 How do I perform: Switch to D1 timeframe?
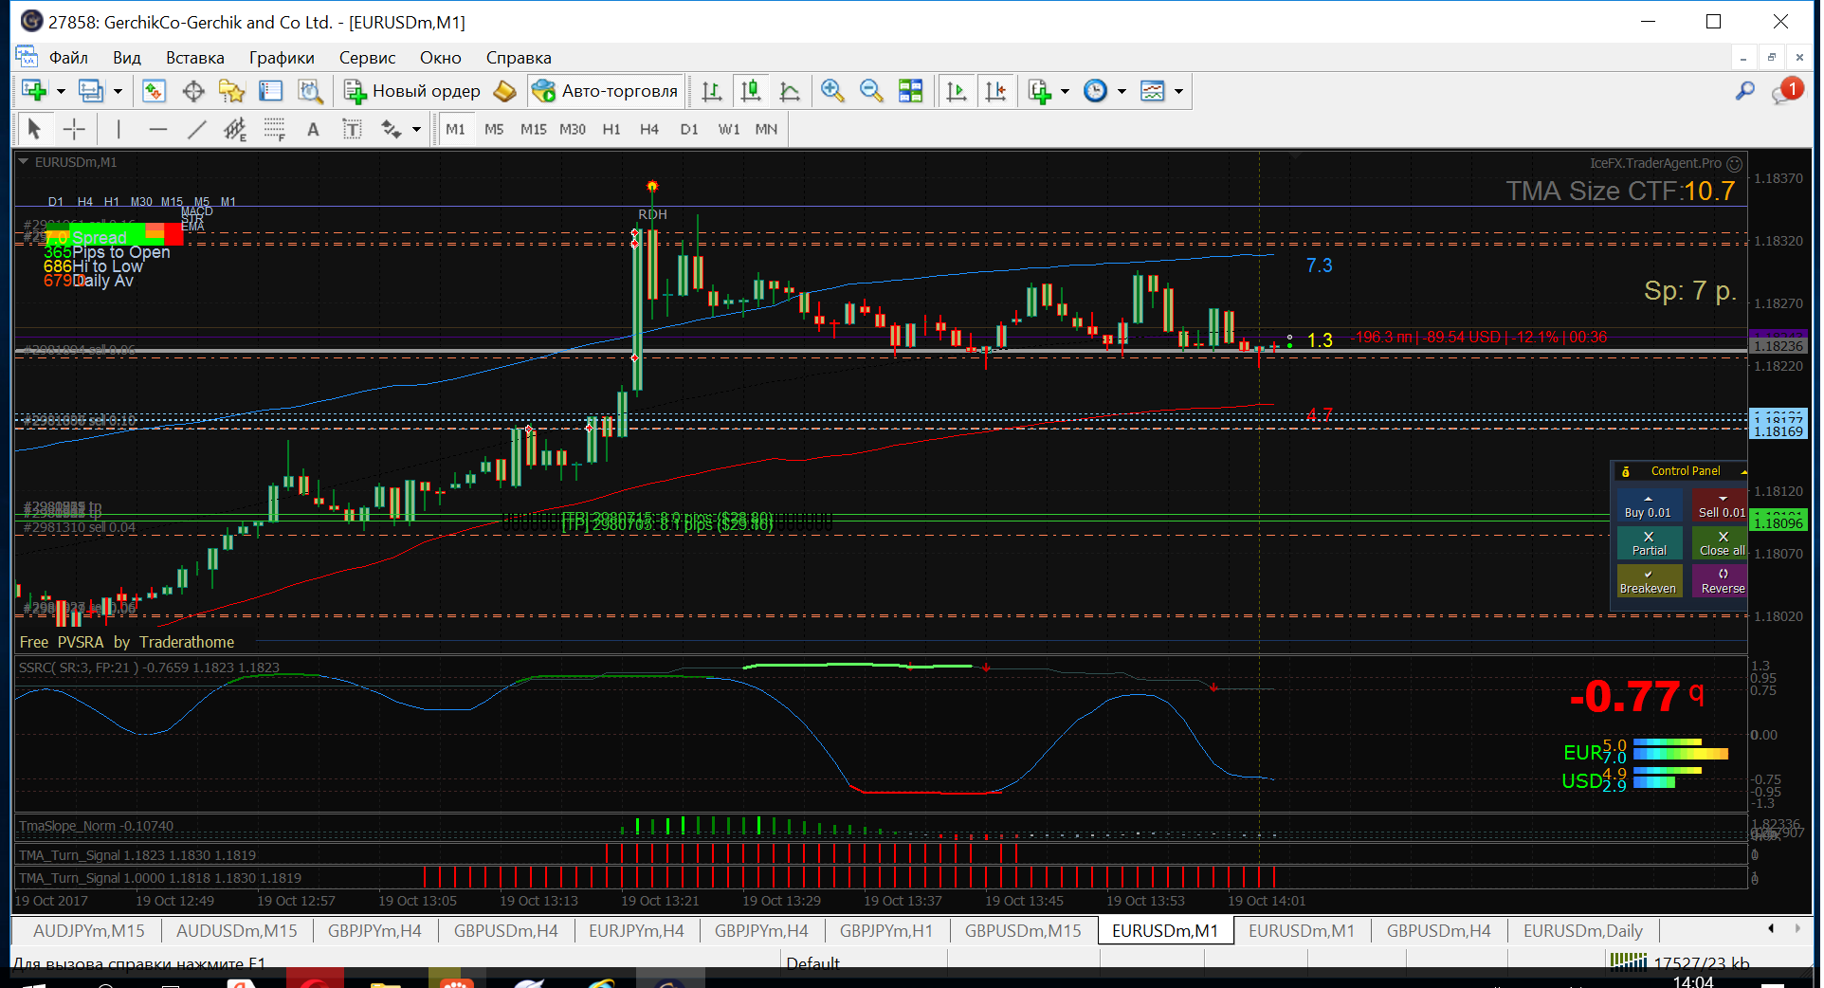(x=689, y=129)
